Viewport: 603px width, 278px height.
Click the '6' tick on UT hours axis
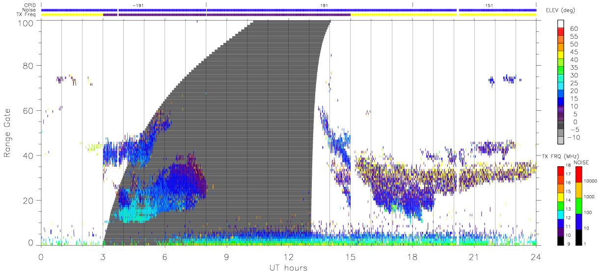click(165, 256)
